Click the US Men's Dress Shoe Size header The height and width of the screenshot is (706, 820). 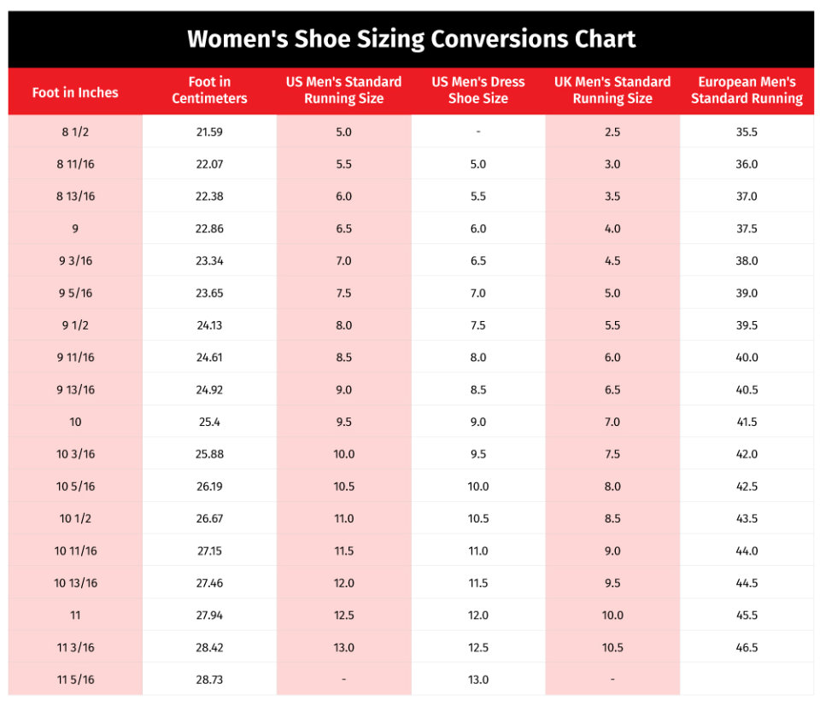point(478,90)
